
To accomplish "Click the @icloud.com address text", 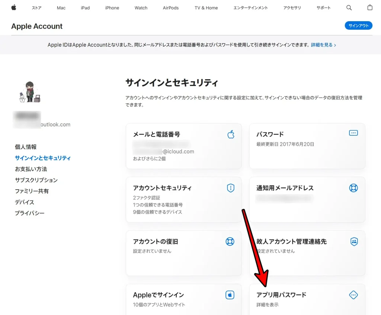I will point(178,152).
